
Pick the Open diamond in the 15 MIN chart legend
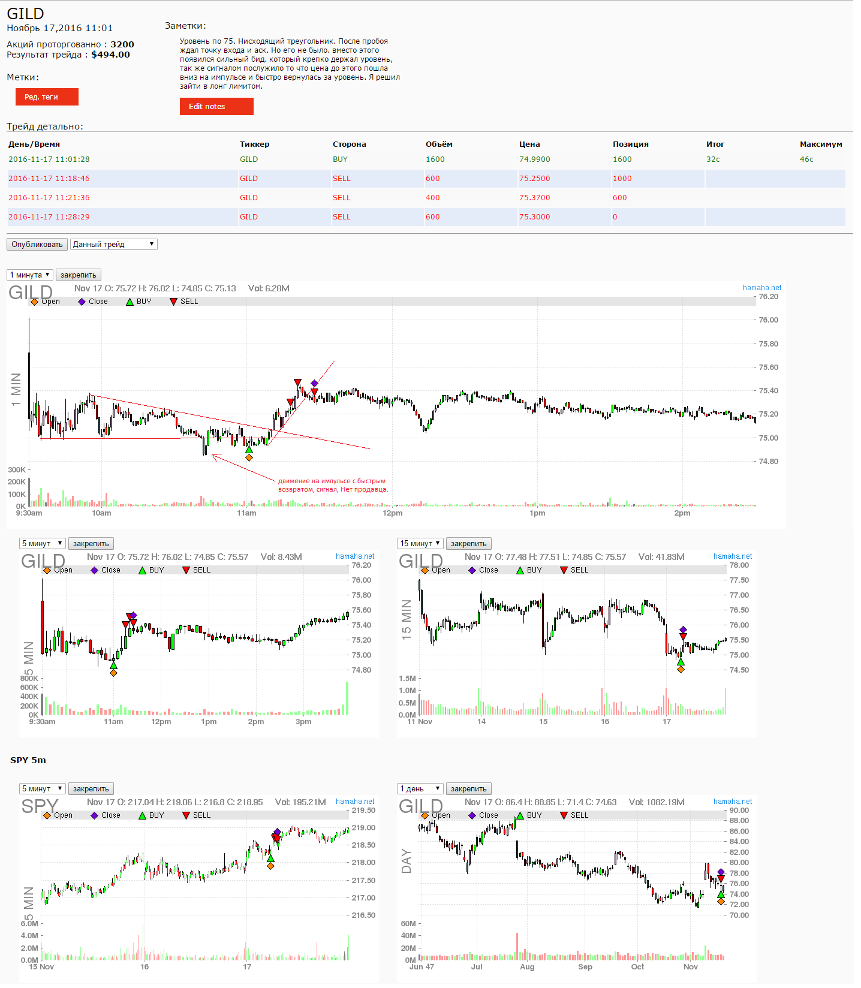point(425,570)
